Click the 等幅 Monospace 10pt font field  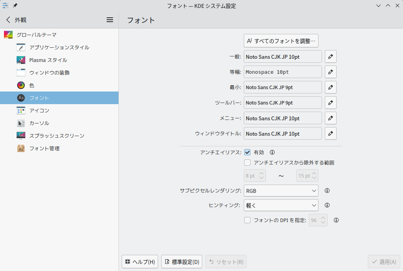click(283, 72)
